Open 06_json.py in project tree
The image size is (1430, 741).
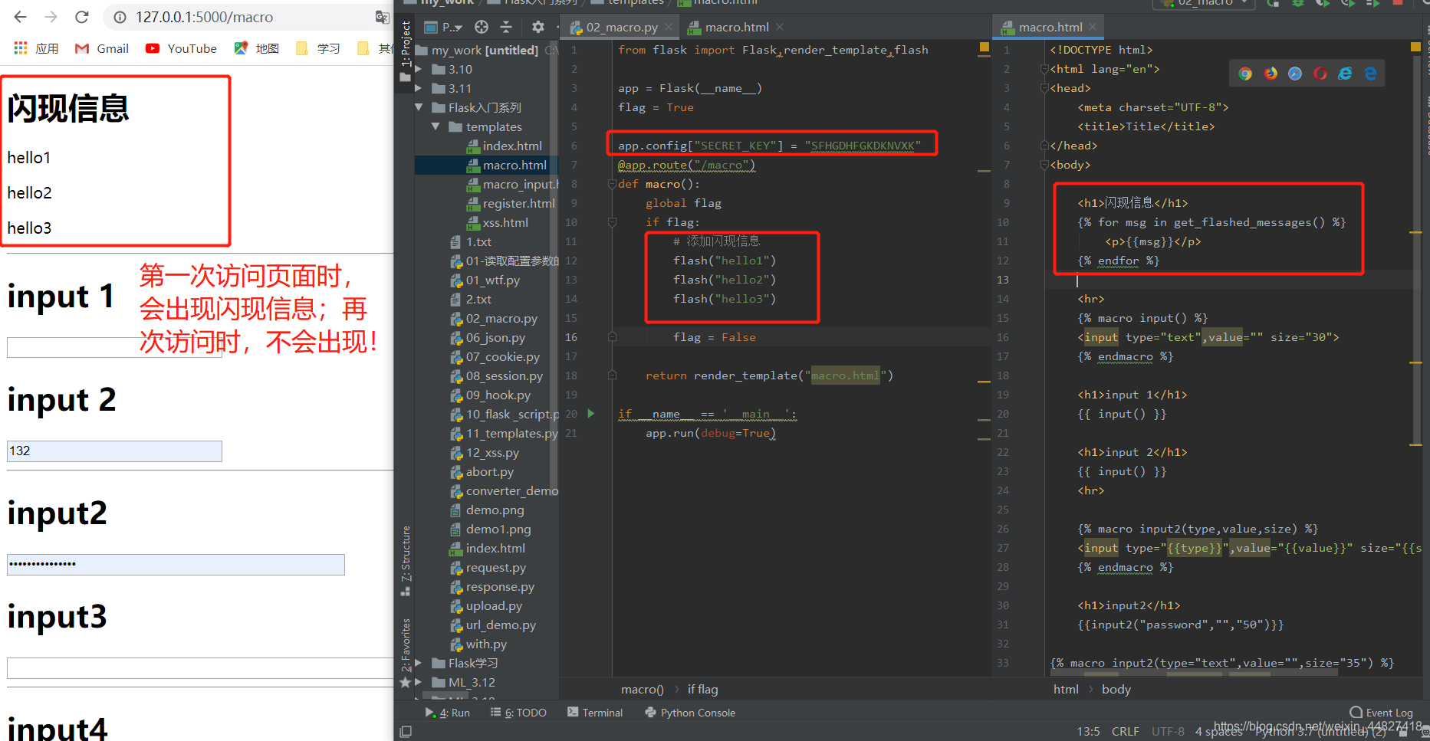[x=488, y=337]
